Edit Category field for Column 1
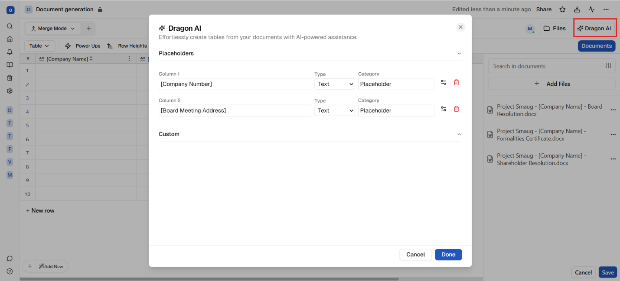This screenshot has width=620, height=281. click(396, 84)
